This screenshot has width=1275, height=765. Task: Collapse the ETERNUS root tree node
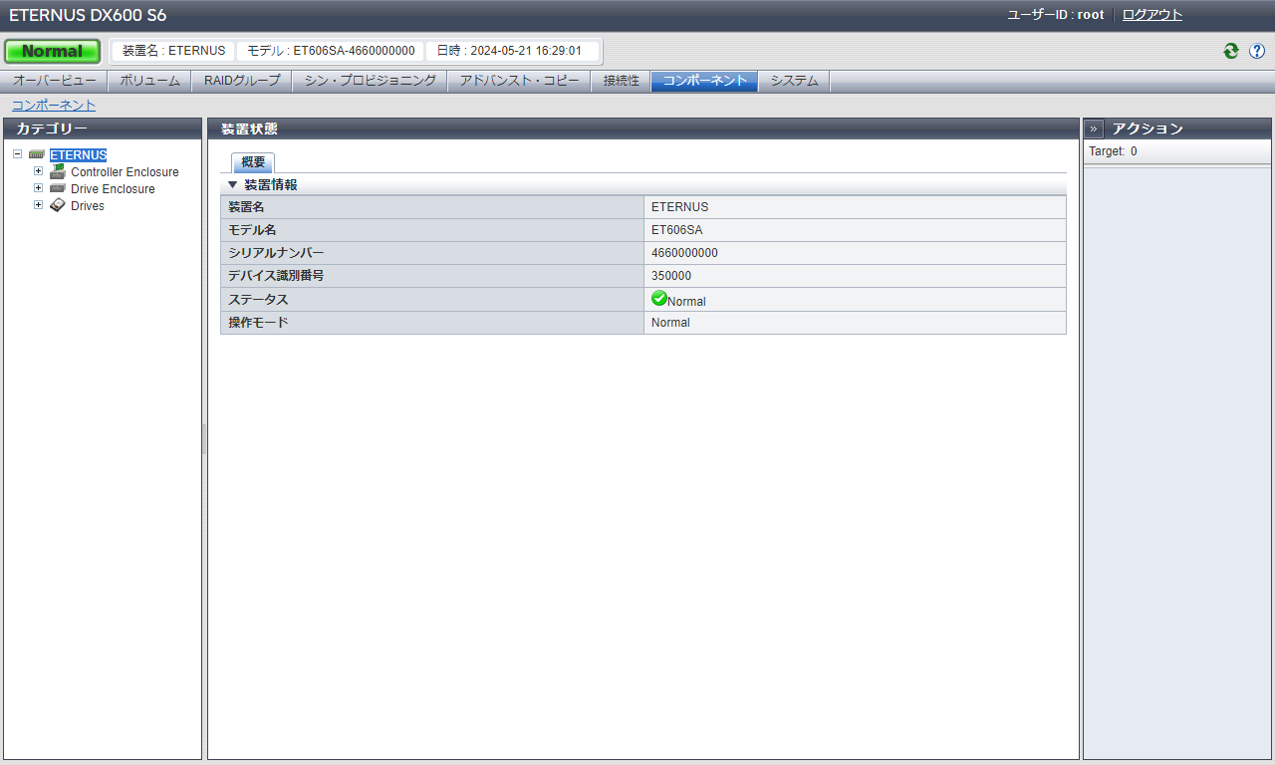(x=18, y=154)
